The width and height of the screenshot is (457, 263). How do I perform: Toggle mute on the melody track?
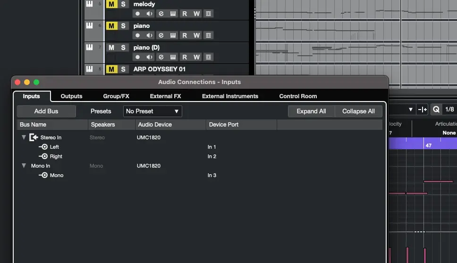111,4
